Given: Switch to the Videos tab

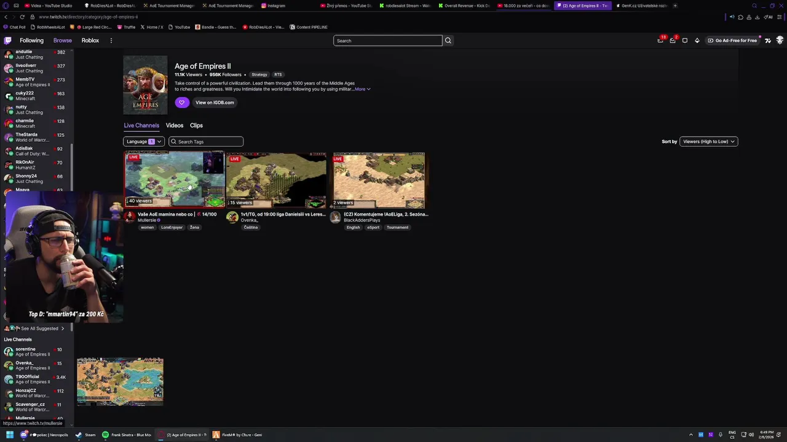Looking at the screenshot, I should [175, 125].
